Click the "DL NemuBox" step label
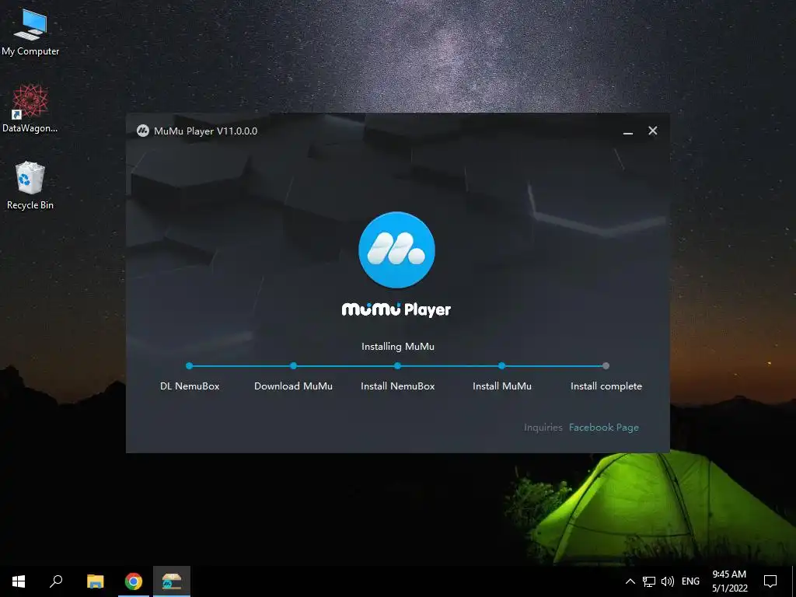796x597 pixels. (190, 386)
